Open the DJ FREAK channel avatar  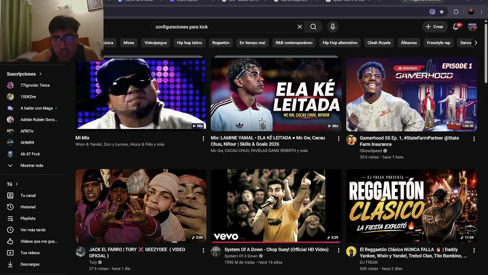[351, 251]
